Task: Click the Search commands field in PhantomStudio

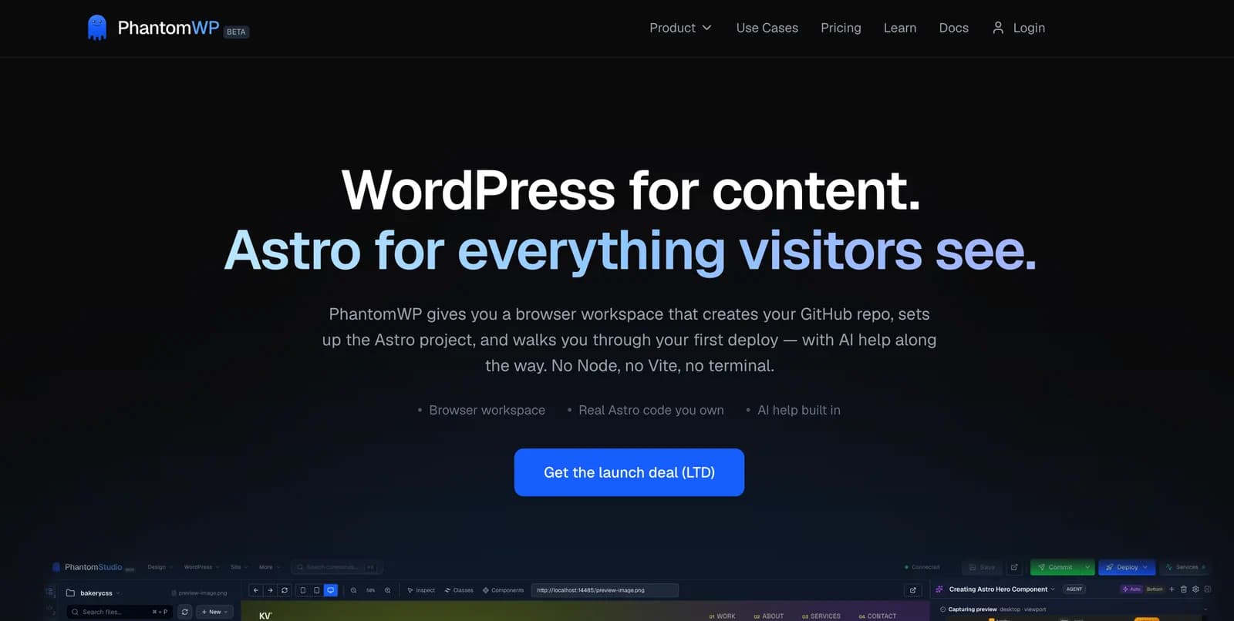Action: click(x=336, y=567)
